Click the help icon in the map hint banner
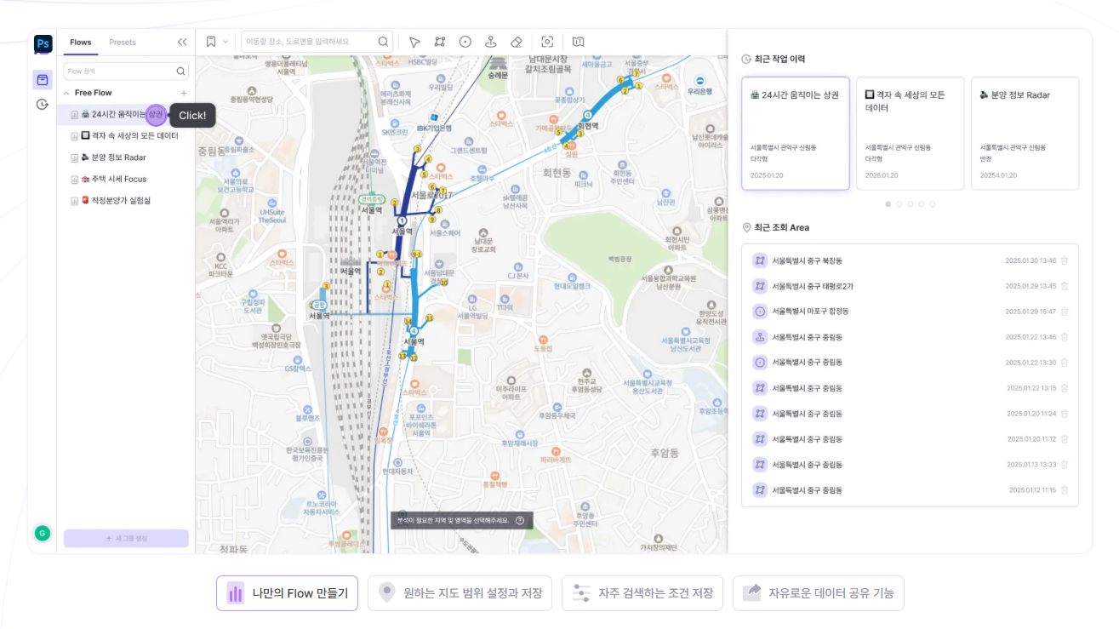 (x=520, y=520)
